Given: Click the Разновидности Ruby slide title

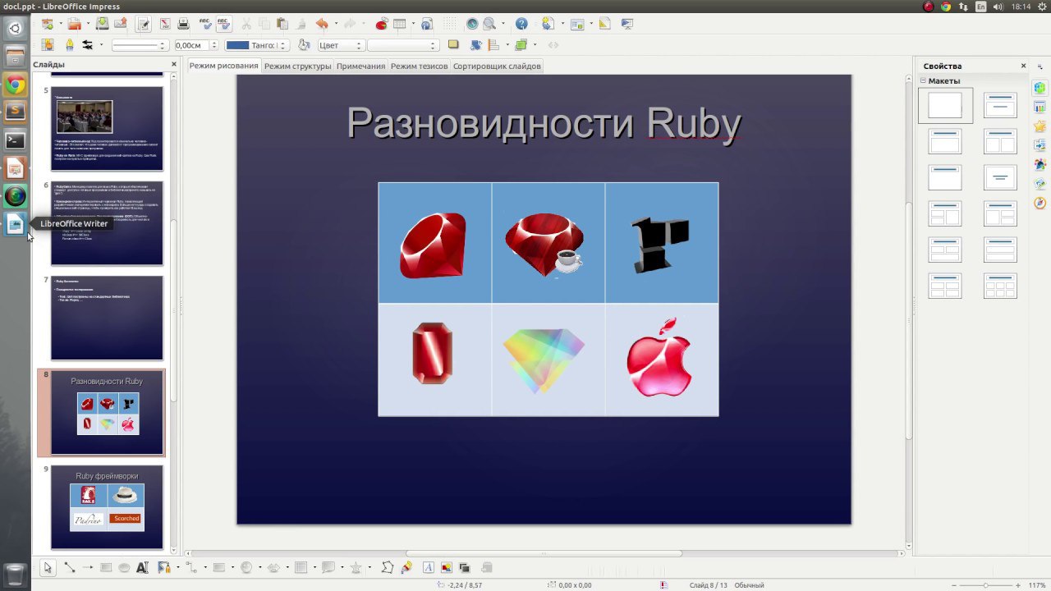Looking at the screenshot, I should click(x=544, y=123).
